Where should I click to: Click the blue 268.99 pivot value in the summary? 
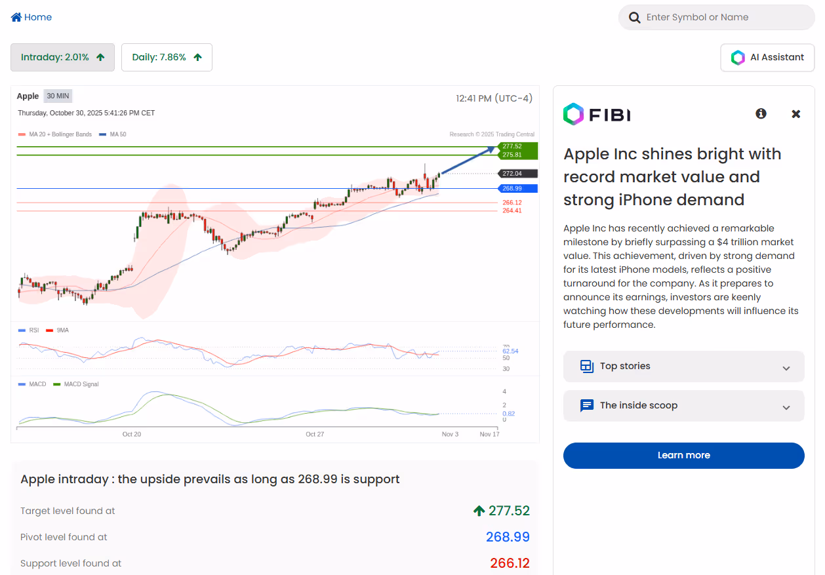pyautogui.click(x=508, y=537)
